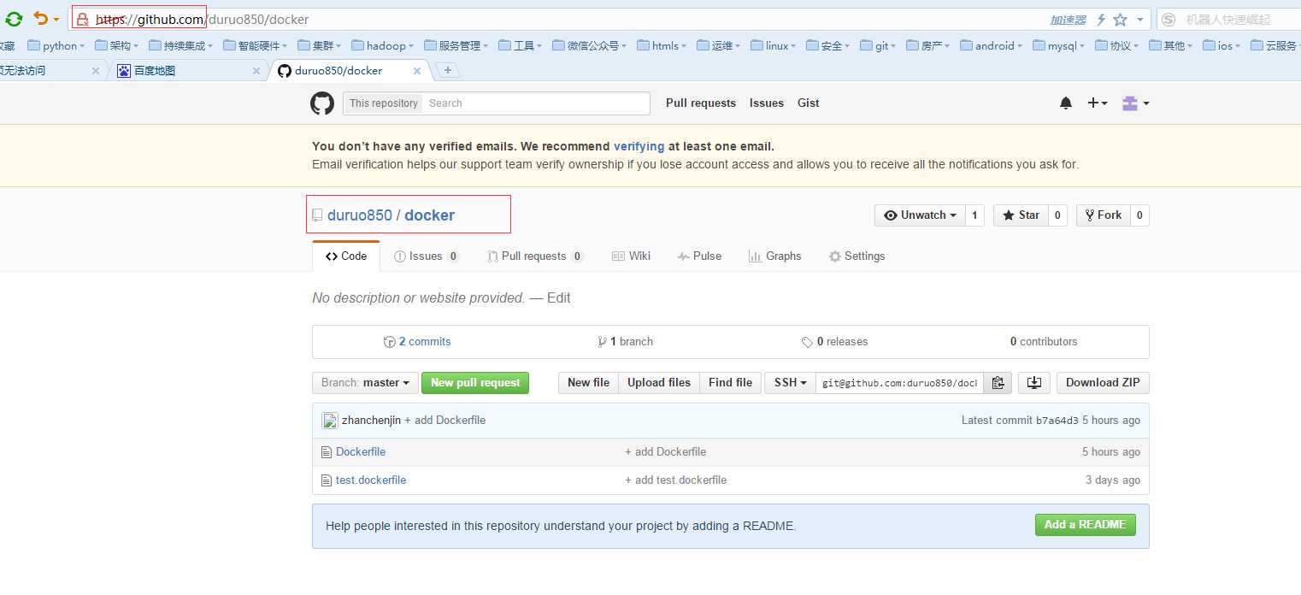Click the Edit description link
1301x595 pixels.
click(558, 298)
